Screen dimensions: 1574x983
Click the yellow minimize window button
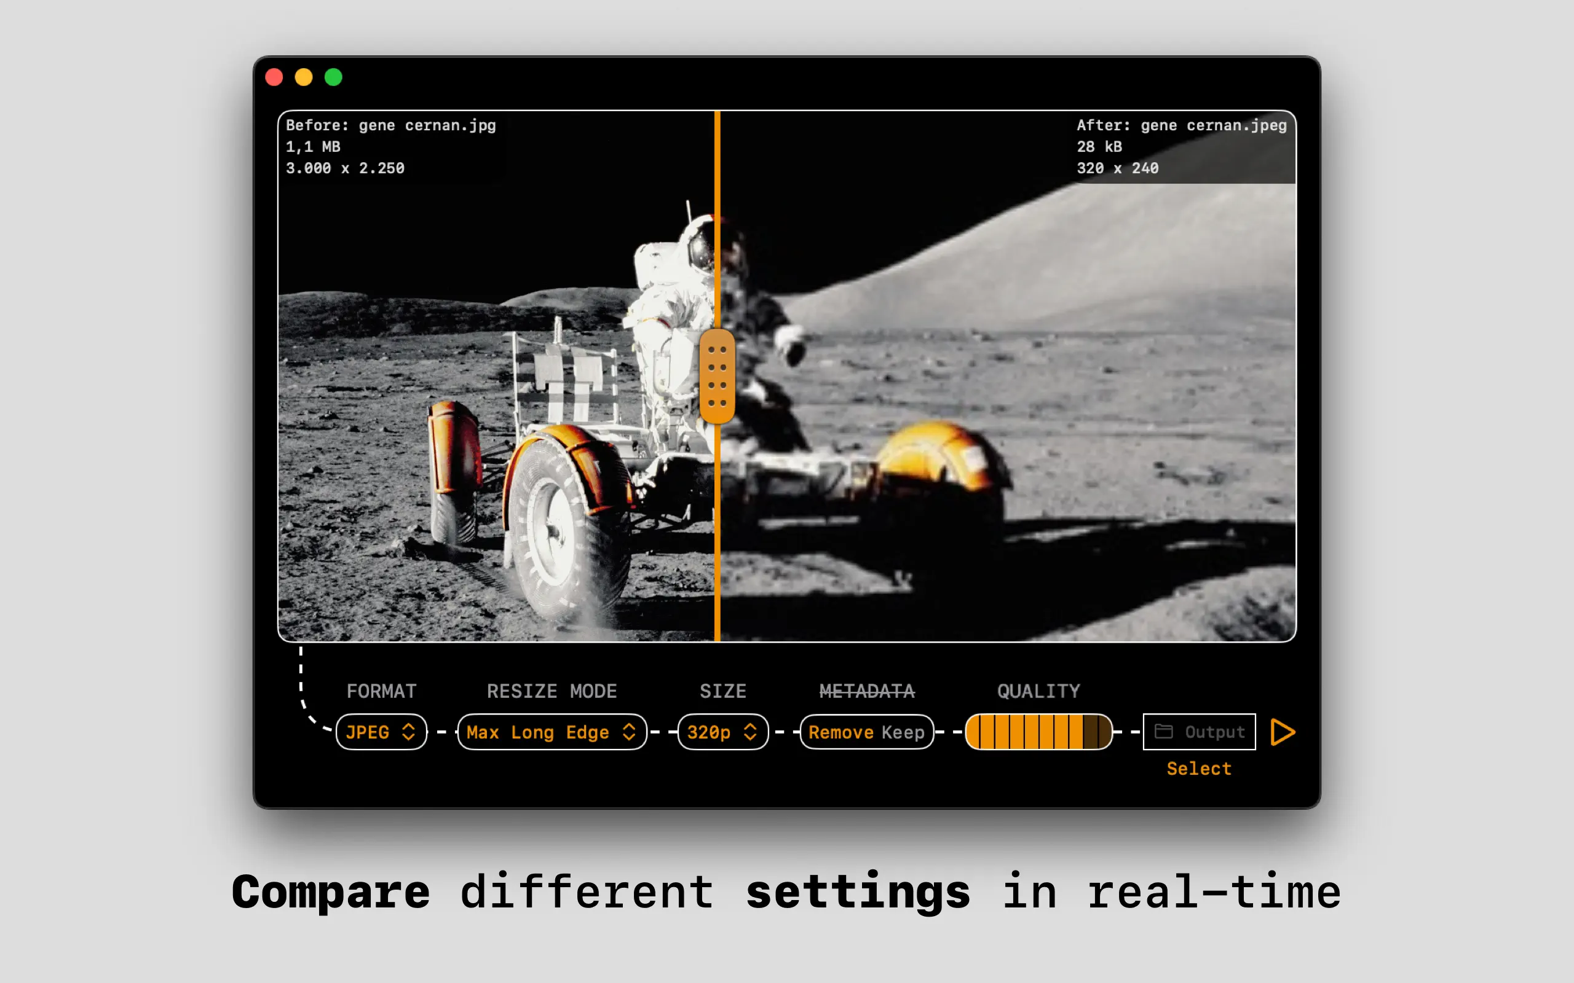pos(304,77)
